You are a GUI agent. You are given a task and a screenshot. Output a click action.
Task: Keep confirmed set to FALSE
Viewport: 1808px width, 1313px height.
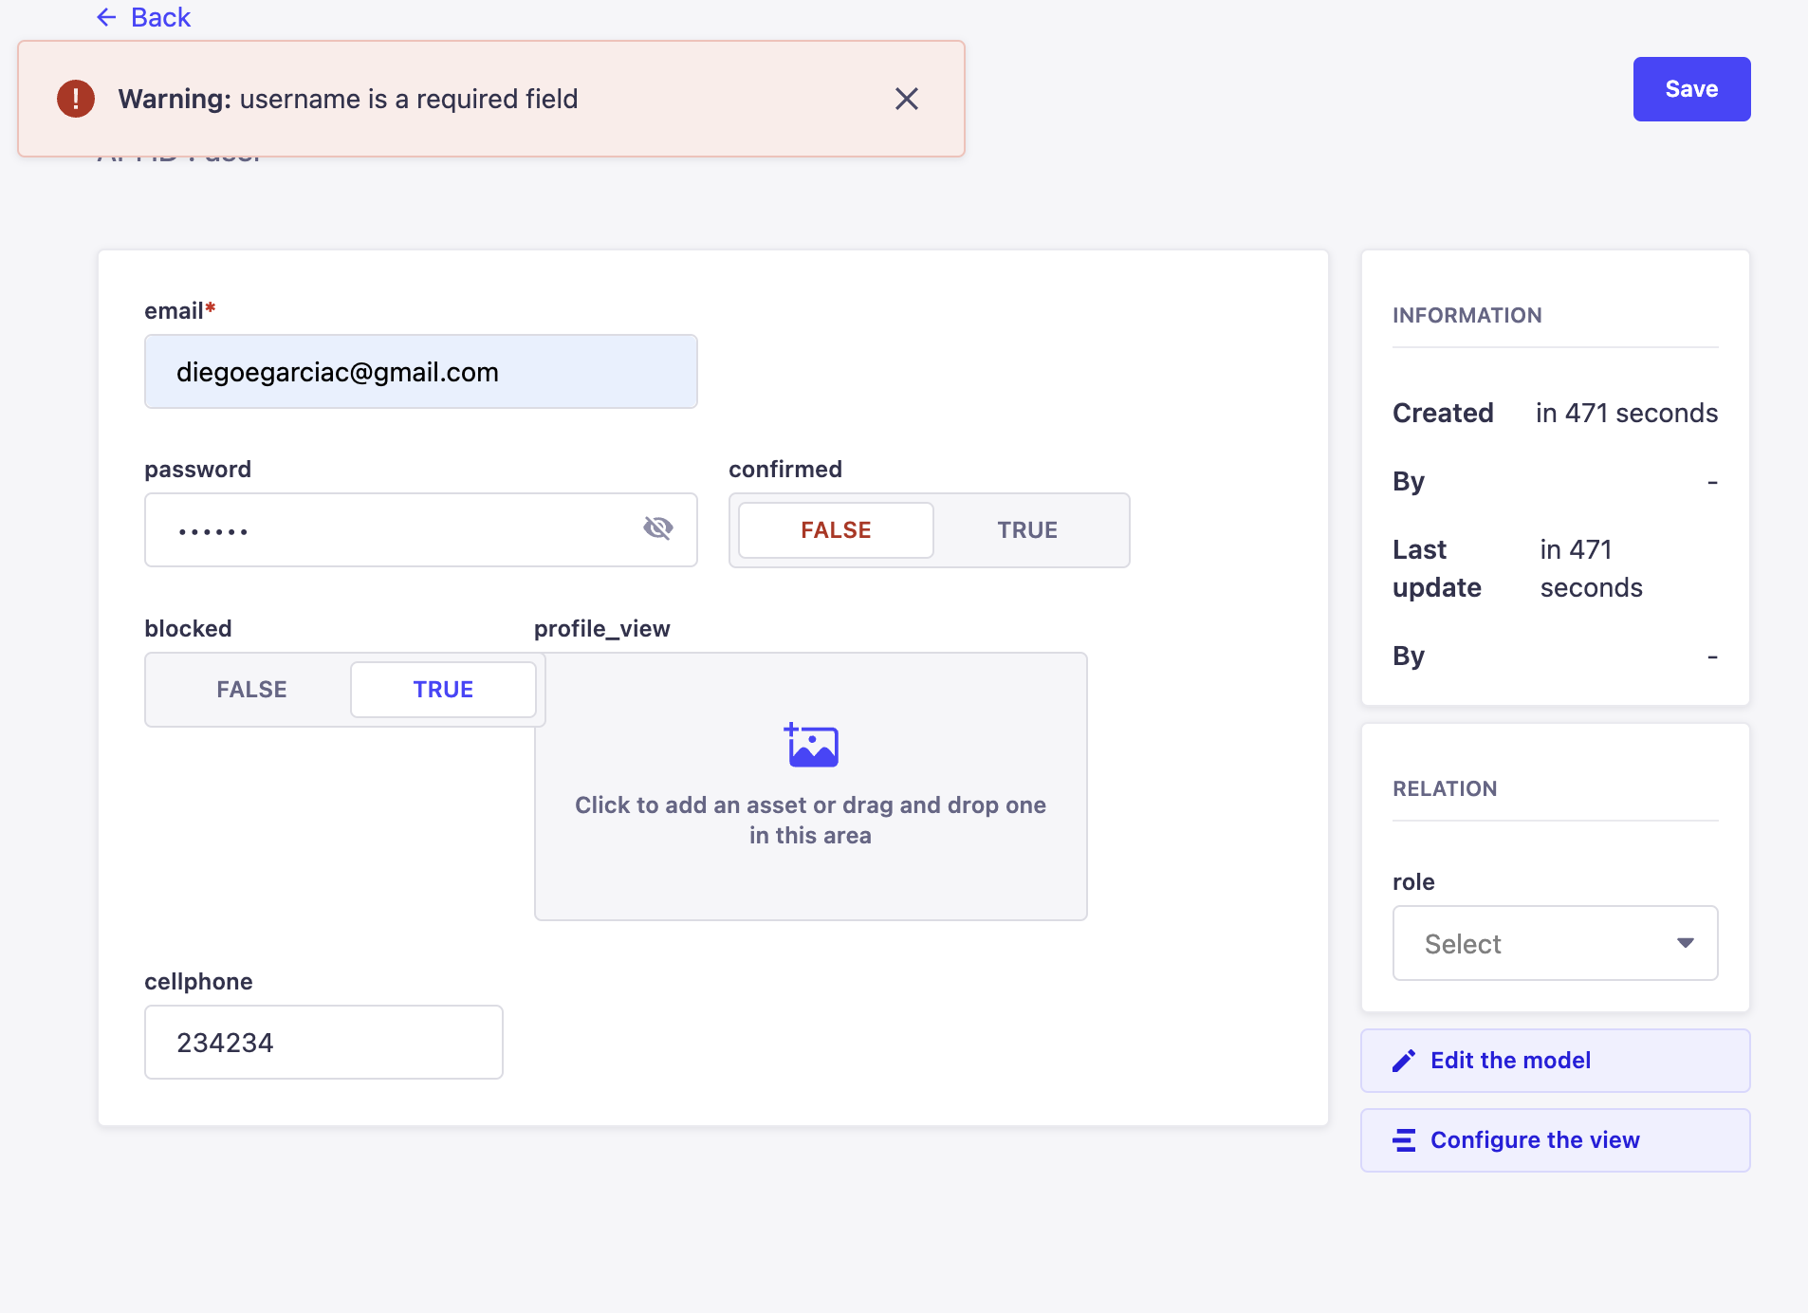point(835,529)
